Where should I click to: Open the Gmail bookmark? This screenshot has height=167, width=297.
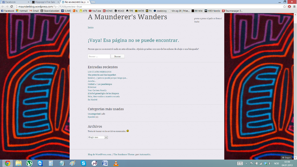(34, 11)
